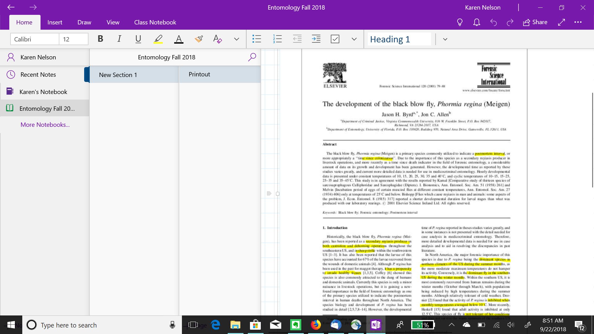Screen dimensions: 594x334
Task: Switch to the Draw tab
Action: click(x=84, y=22)
